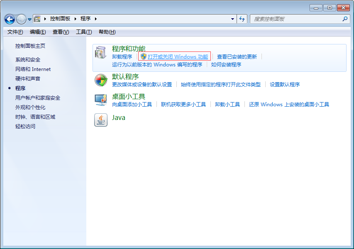Viewport: 354px width, 249px height.
Task: Select 系统和安全 in sidebar
Action: [x=28, y=60]
